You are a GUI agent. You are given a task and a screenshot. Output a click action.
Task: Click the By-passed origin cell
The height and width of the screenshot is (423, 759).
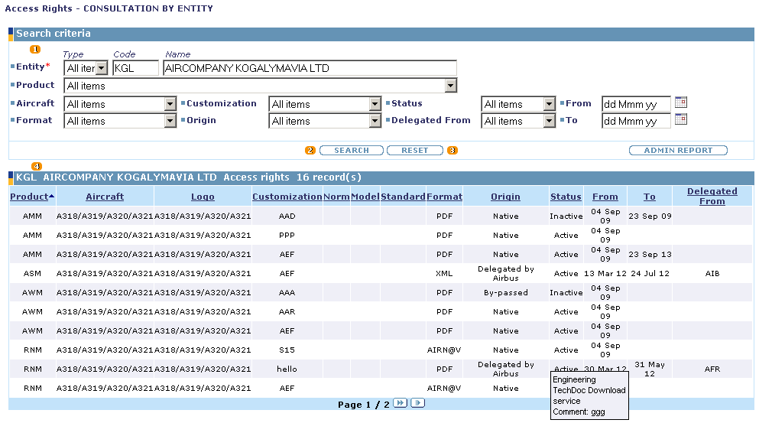[x=506, y=293]
